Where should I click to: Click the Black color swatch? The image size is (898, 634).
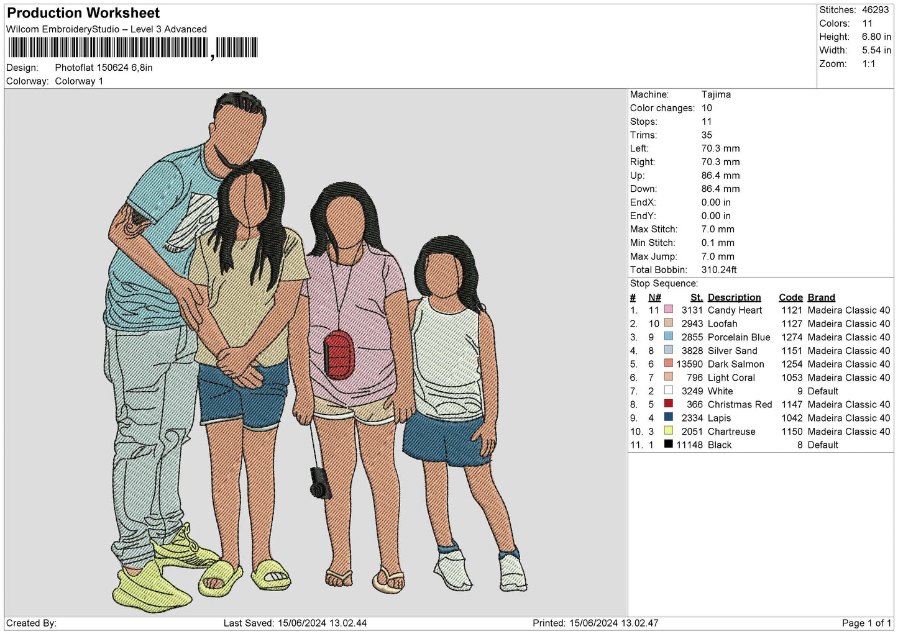[669, 444]
